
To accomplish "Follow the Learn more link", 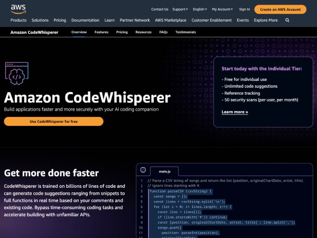I will click(235, 112).
